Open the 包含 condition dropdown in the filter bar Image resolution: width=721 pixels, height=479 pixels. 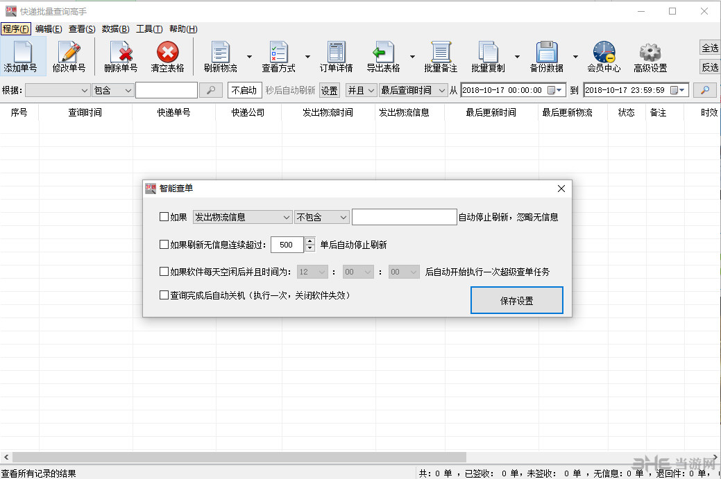(x=112, y=91)
